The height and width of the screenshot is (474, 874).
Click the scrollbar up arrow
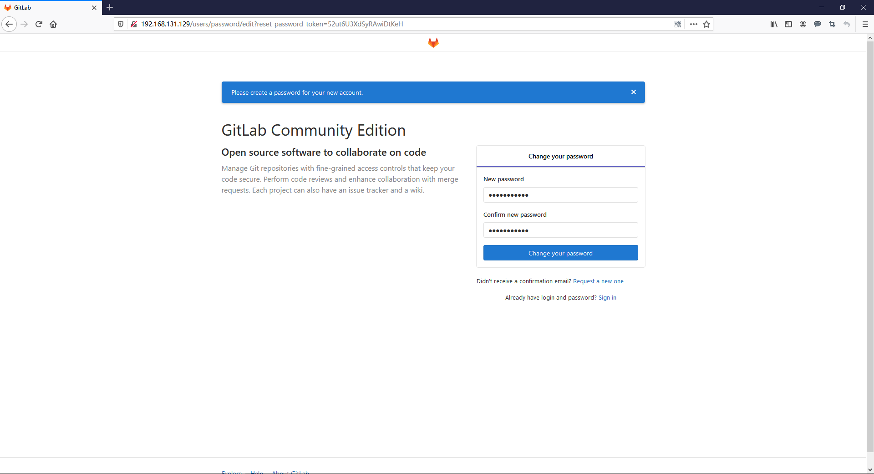click(x=870, y=38)
